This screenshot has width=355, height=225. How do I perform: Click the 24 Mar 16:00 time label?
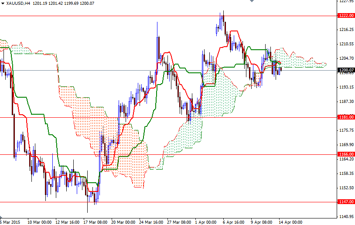151,222
